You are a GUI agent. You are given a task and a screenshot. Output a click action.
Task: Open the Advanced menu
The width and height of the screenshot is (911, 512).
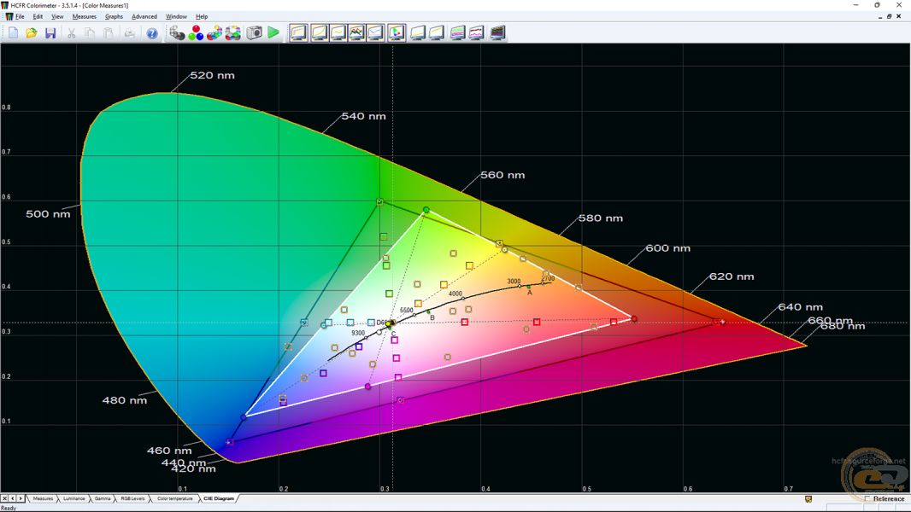tap(144, 17)
